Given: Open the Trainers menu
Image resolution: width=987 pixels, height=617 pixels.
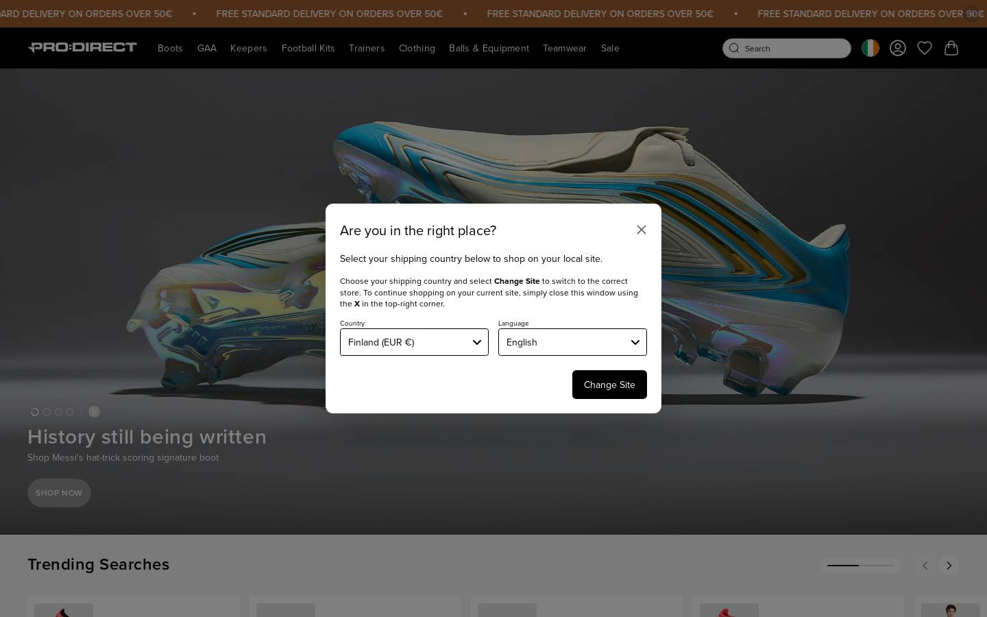Looking at the screenshot, I should (367, 48).
